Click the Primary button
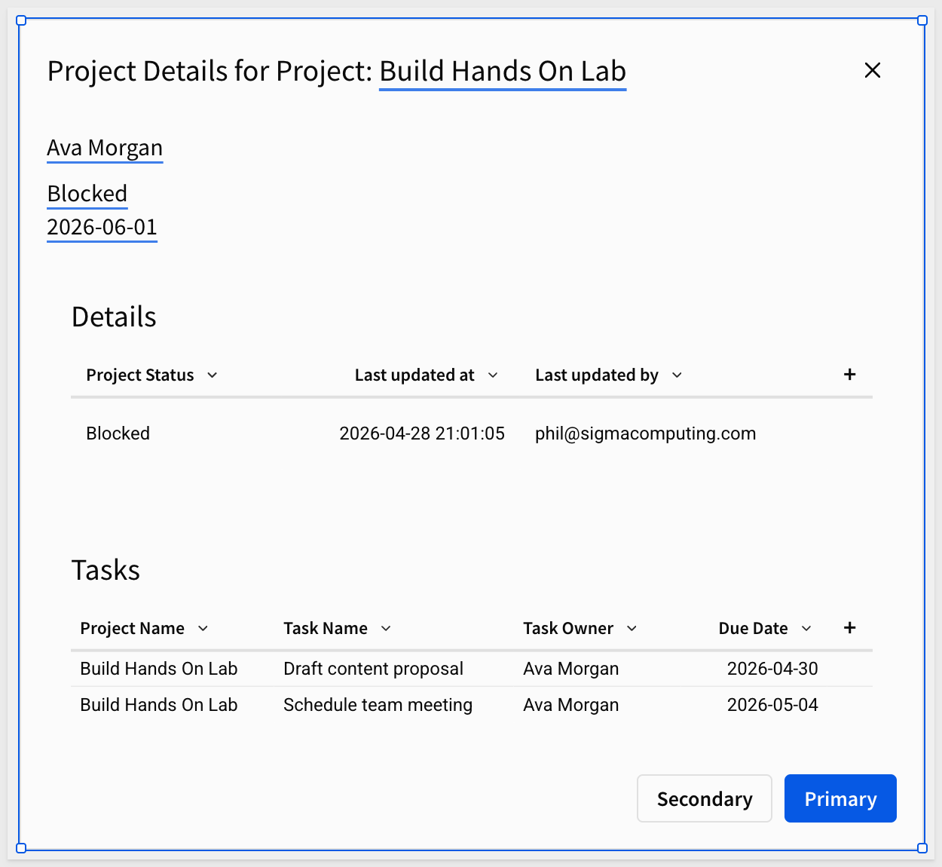942x867 pixels. [840, 798]
